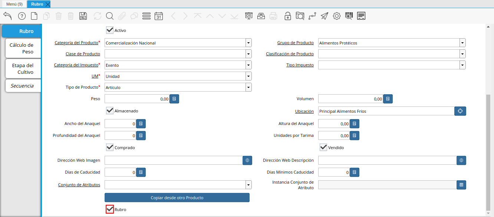Create a new record with blank page icon
494x217 pixels.
pyautogui.click(x=34, y=16)
